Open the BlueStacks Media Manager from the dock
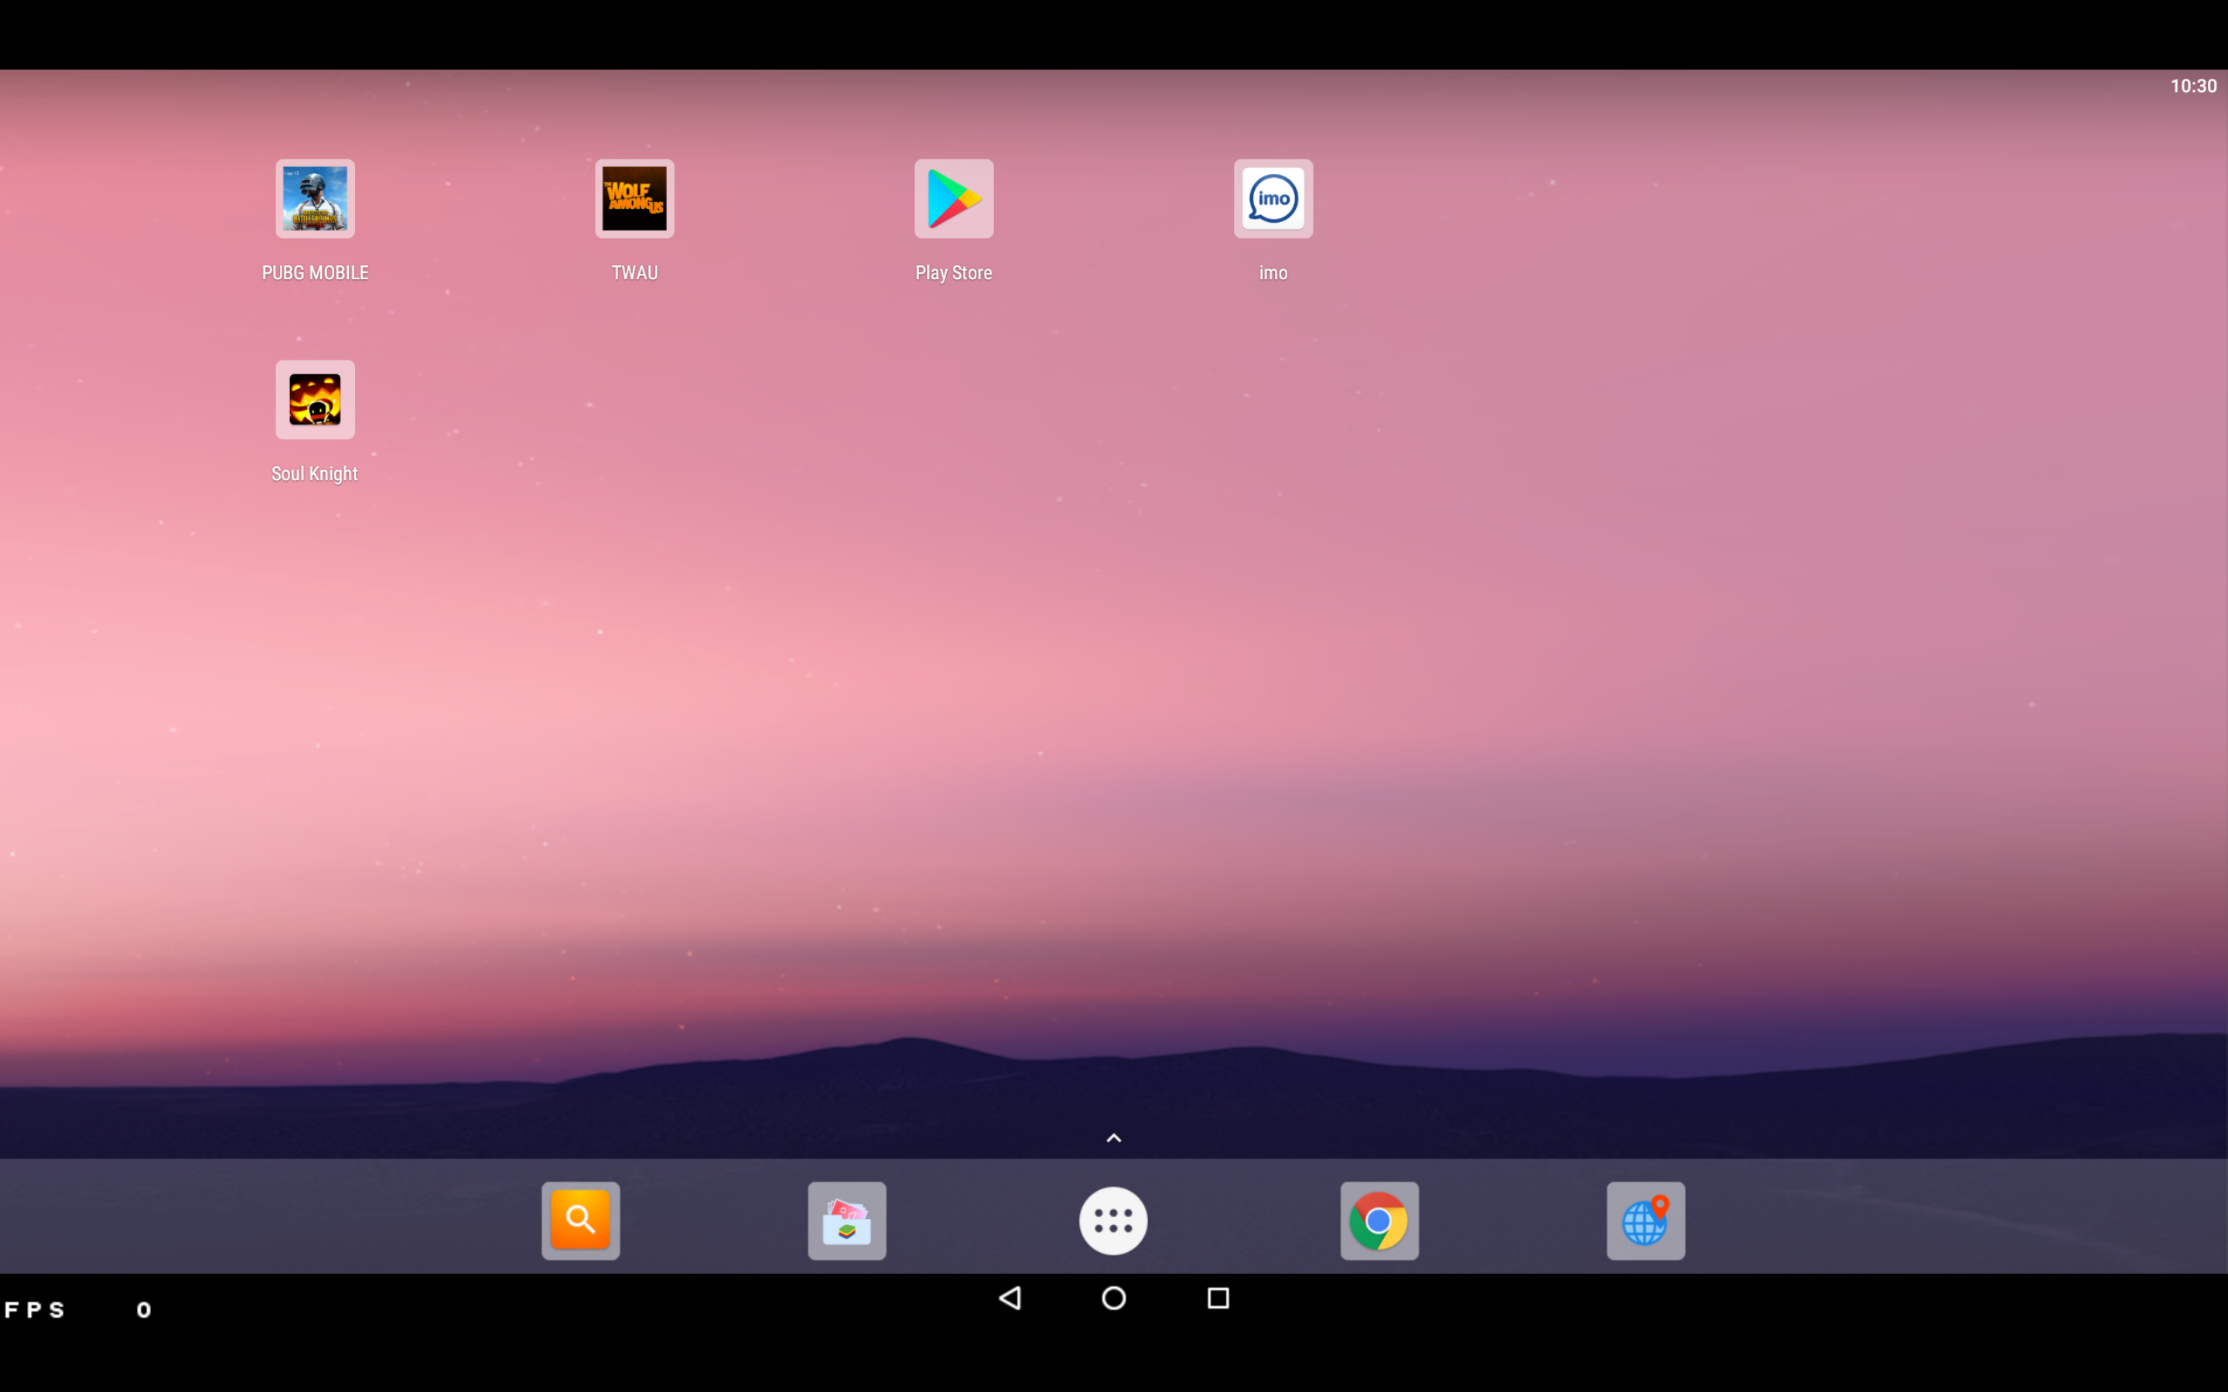 [x=845, y=1220]
